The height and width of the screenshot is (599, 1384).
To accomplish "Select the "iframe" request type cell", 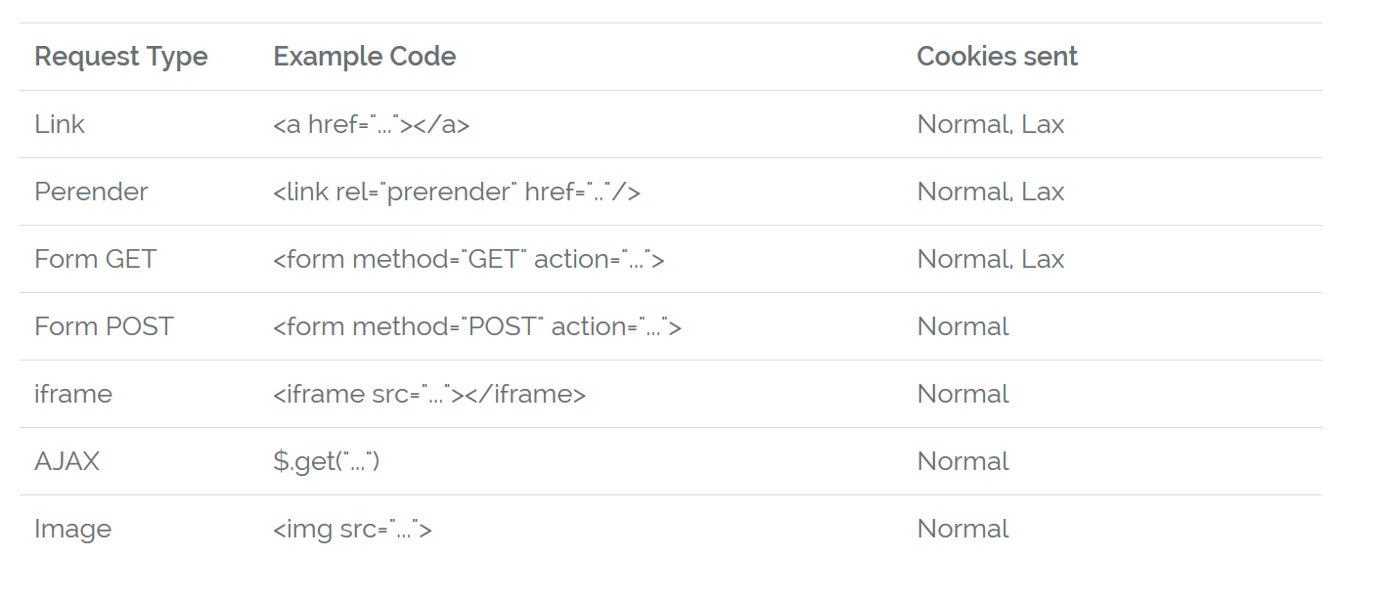I will tap(73, 394).
